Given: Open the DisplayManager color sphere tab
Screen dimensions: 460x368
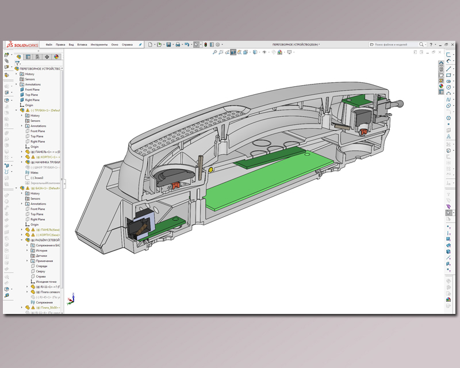Looking at the screenshot, I should [x=56, y=57].
